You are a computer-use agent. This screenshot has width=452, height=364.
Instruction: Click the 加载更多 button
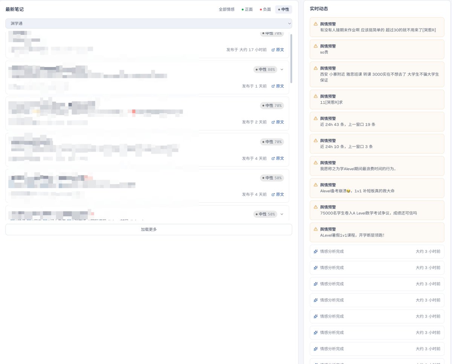click(x=149, y=230)
